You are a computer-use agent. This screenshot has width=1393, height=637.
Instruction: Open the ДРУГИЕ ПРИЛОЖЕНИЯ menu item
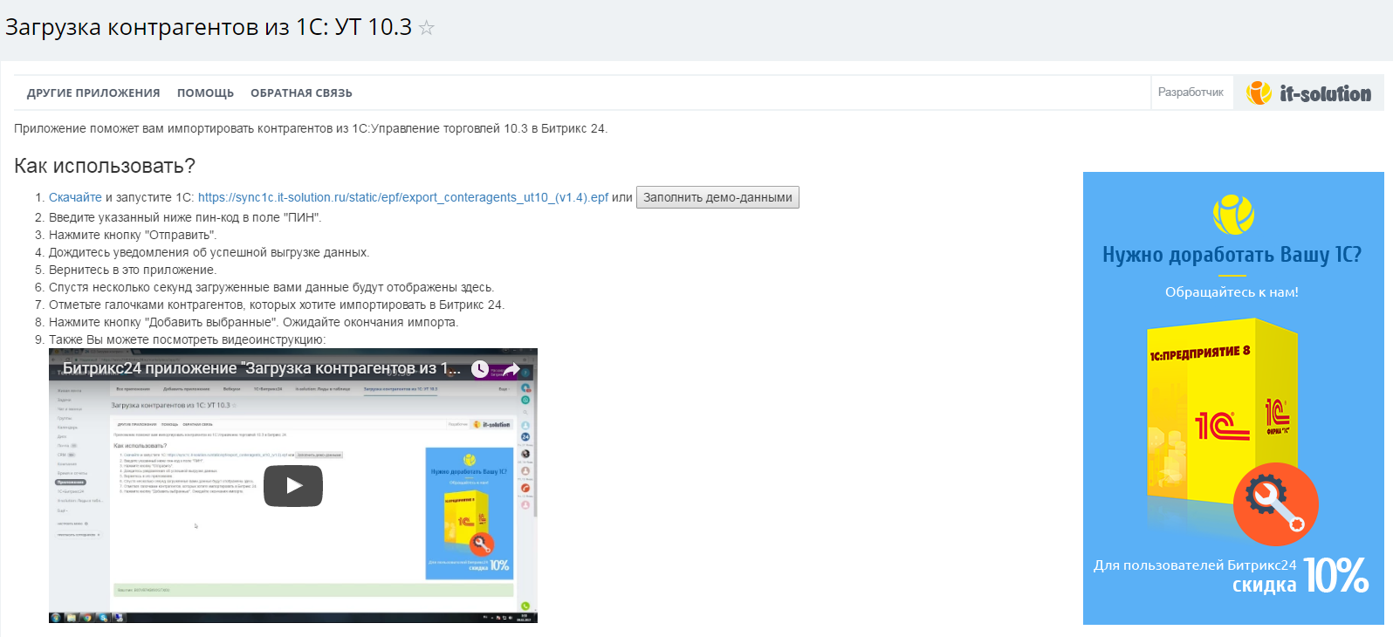point(93,93)
